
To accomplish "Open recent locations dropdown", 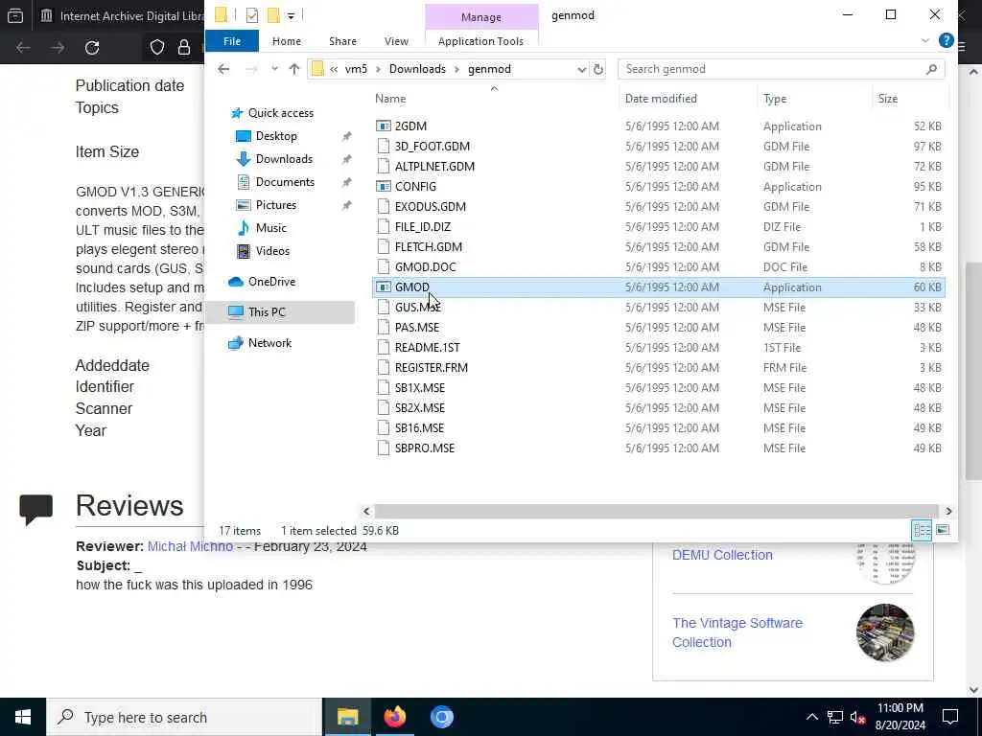I will coord(274,69).
